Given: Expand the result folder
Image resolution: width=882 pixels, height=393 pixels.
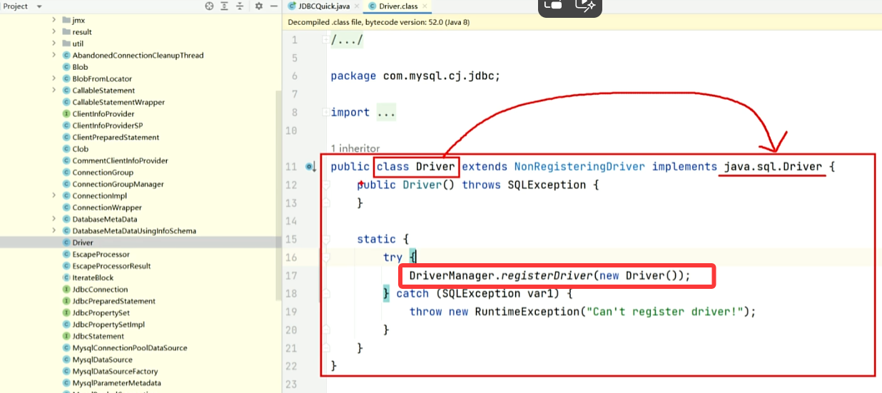Looking at the screenshot, I should tap(54, 32).
